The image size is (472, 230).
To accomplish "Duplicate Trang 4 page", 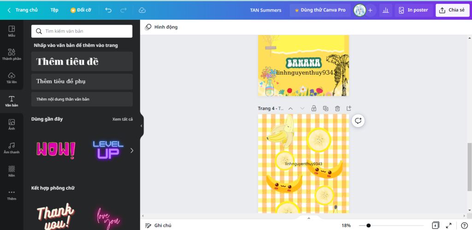I will tap(325, 108).
